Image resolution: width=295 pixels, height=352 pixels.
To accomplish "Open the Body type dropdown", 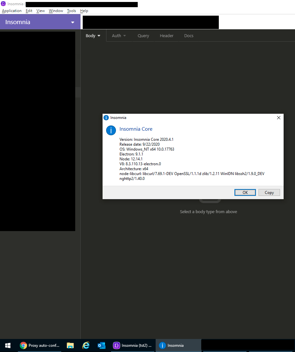I will pos(93,36).
